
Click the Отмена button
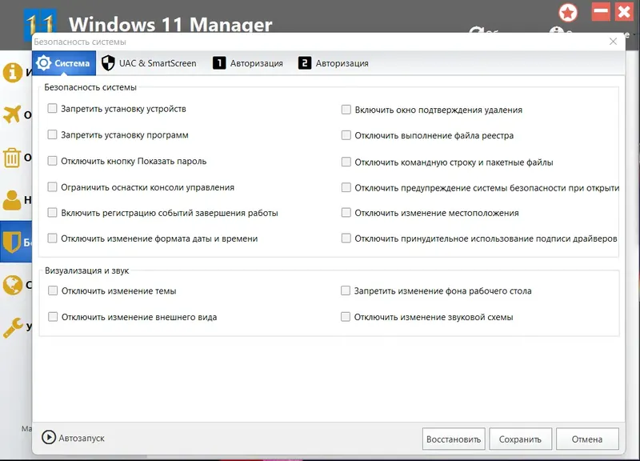pyautogui.click(x=587, y=439)
